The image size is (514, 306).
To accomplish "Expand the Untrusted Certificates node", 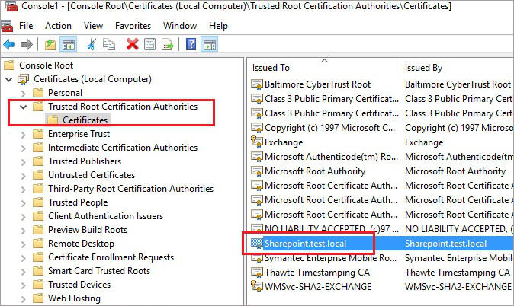I will pos(24,176).
